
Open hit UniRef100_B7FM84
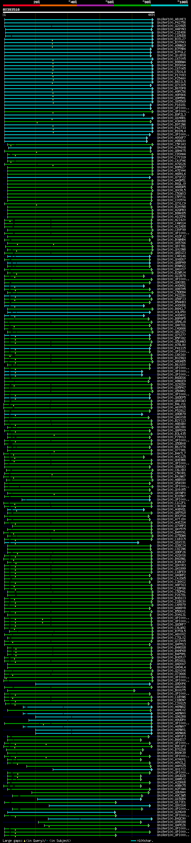coord(171,49)
